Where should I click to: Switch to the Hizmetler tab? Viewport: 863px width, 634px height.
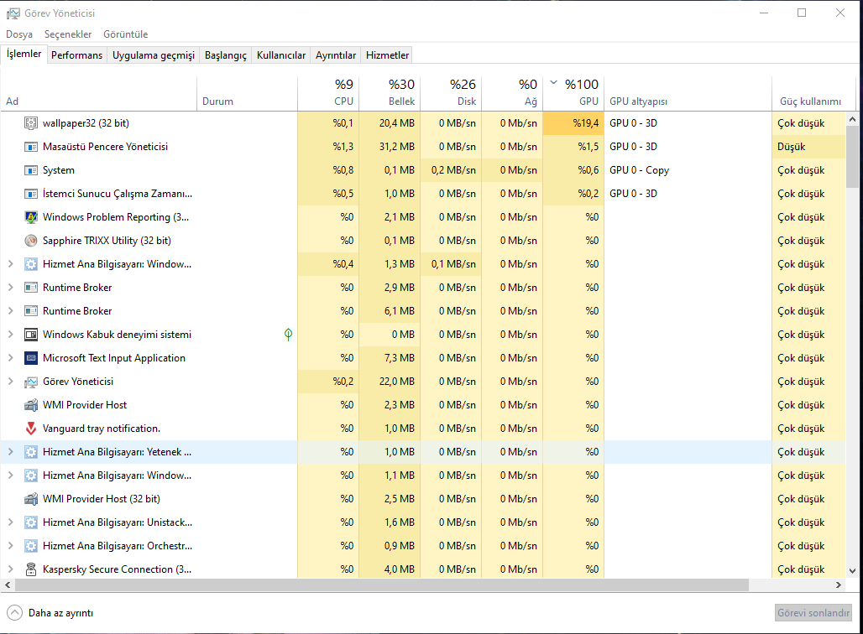pos(388,55)
